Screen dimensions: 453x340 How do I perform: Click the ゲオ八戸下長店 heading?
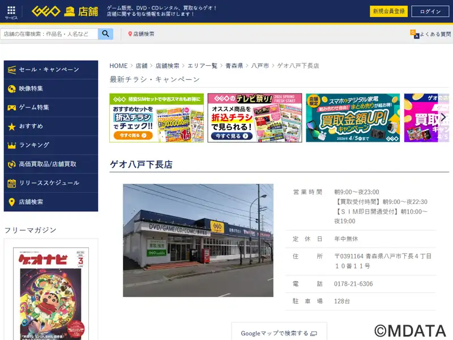tap(141, 164)
